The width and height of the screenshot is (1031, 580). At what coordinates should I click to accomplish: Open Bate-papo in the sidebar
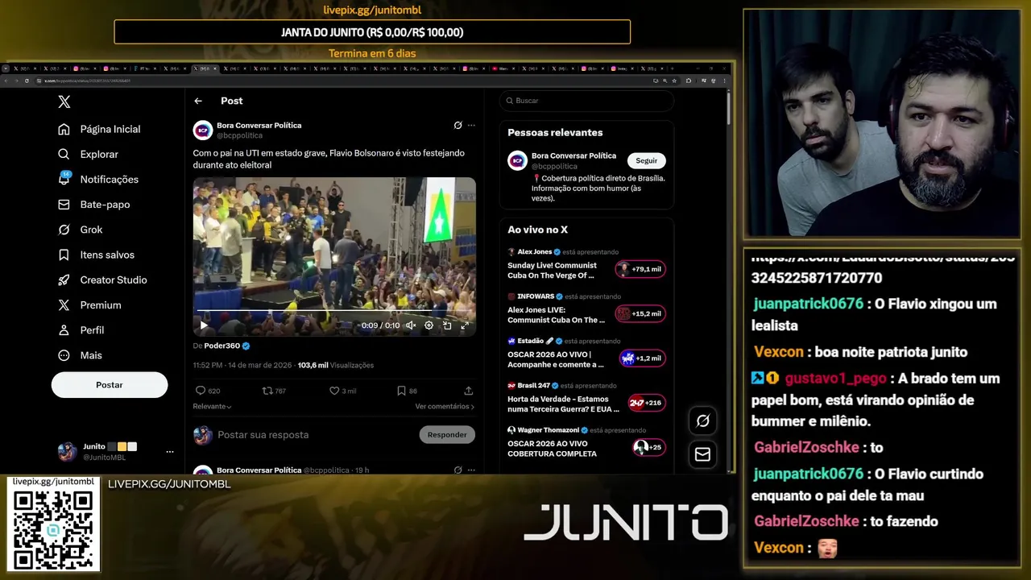[93, 205]
